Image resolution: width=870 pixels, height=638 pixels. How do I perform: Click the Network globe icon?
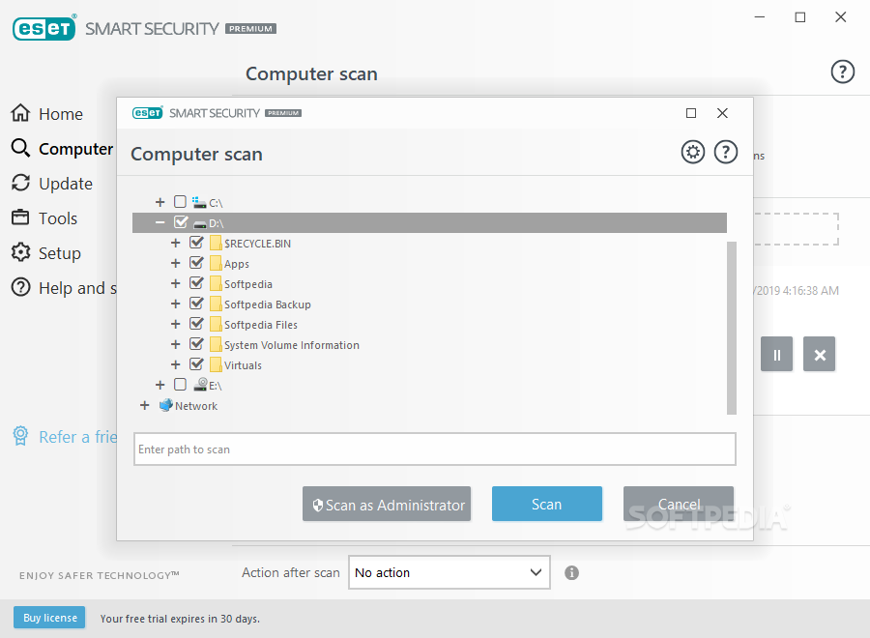(x=166, y=406)
